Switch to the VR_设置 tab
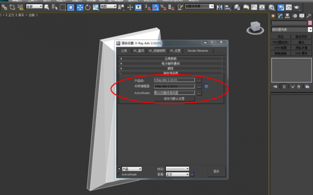This screenshot has width=313, height=195. pyautogui.click(x=175, y=51)
